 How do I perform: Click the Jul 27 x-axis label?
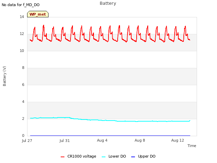pyautogui.click(x=27, y=141)
